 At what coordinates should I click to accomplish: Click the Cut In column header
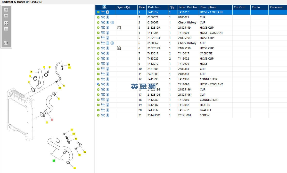coord(259,7)
